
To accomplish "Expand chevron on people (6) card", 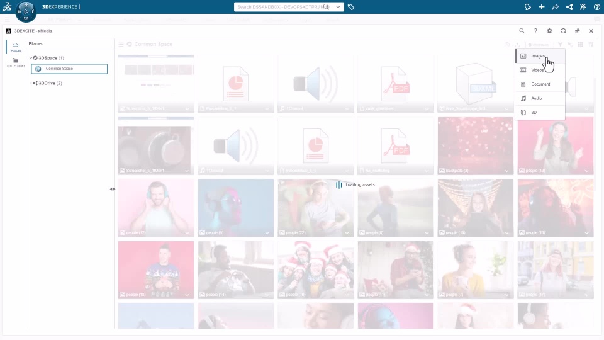I will [427, 233].
